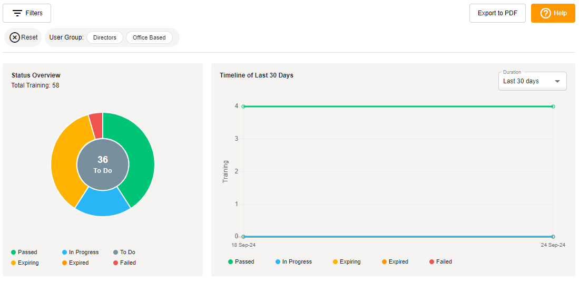This screenshot has width=579, height=281.
Task: Export the report to PDF
Action: click(x=497, y=13)
